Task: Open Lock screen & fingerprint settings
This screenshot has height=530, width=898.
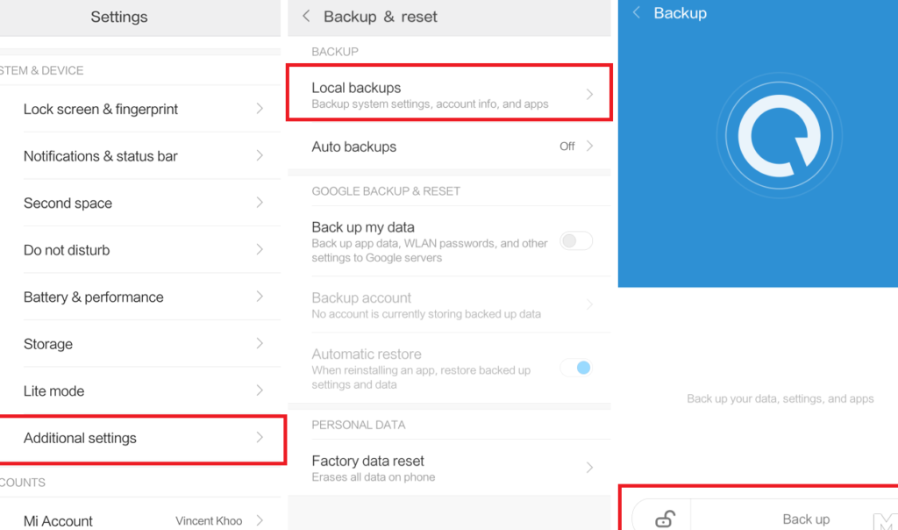Action: coord(140,109)
